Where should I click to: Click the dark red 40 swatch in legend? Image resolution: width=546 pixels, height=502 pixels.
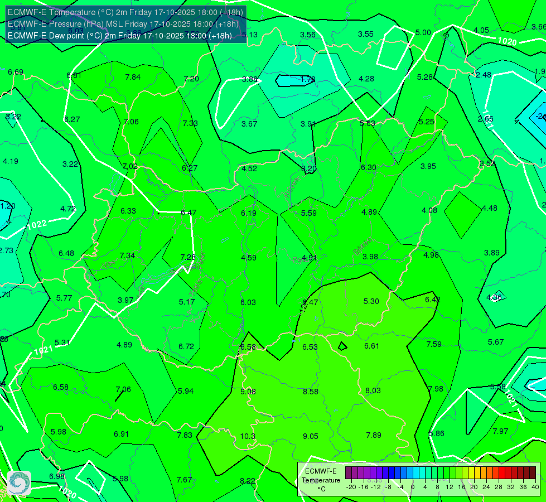(533, 473)
